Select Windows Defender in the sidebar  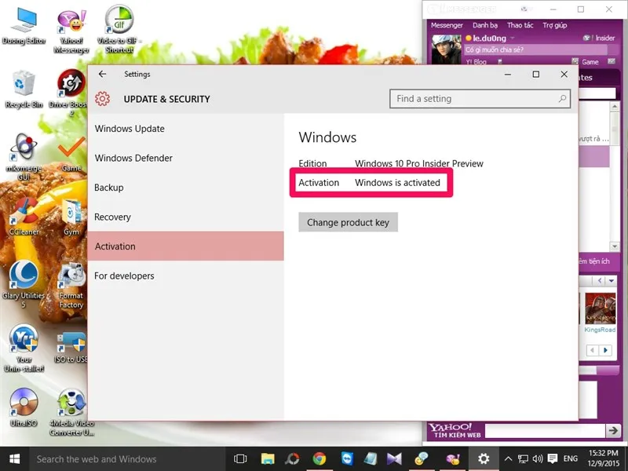[133, 158]
